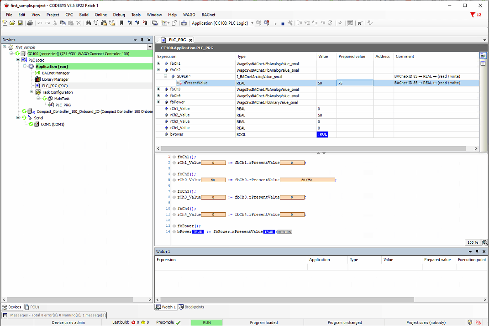Click the Open Project folder icon
The height and width of the screenshot is (326, 489).
(x=12, y=23)
